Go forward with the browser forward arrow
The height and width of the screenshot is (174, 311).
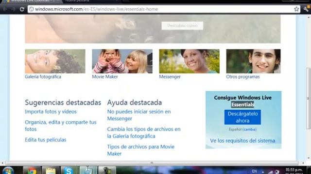13,9
